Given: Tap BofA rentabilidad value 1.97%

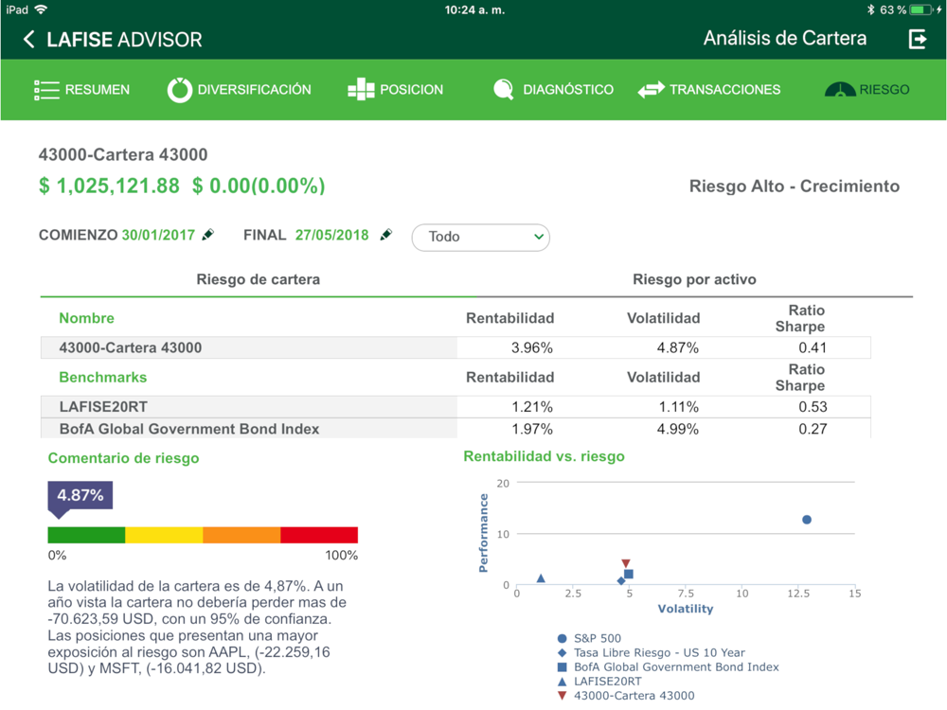Looking at the screenshot, I should [x=531, y=429].
